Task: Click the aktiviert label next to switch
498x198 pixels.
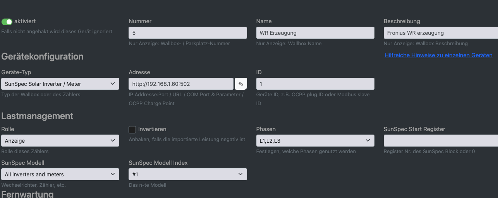Action: (25, 21)
